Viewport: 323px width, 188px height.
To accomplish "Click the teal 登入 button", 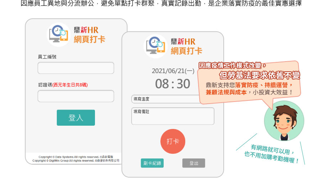I will point(76,118).
